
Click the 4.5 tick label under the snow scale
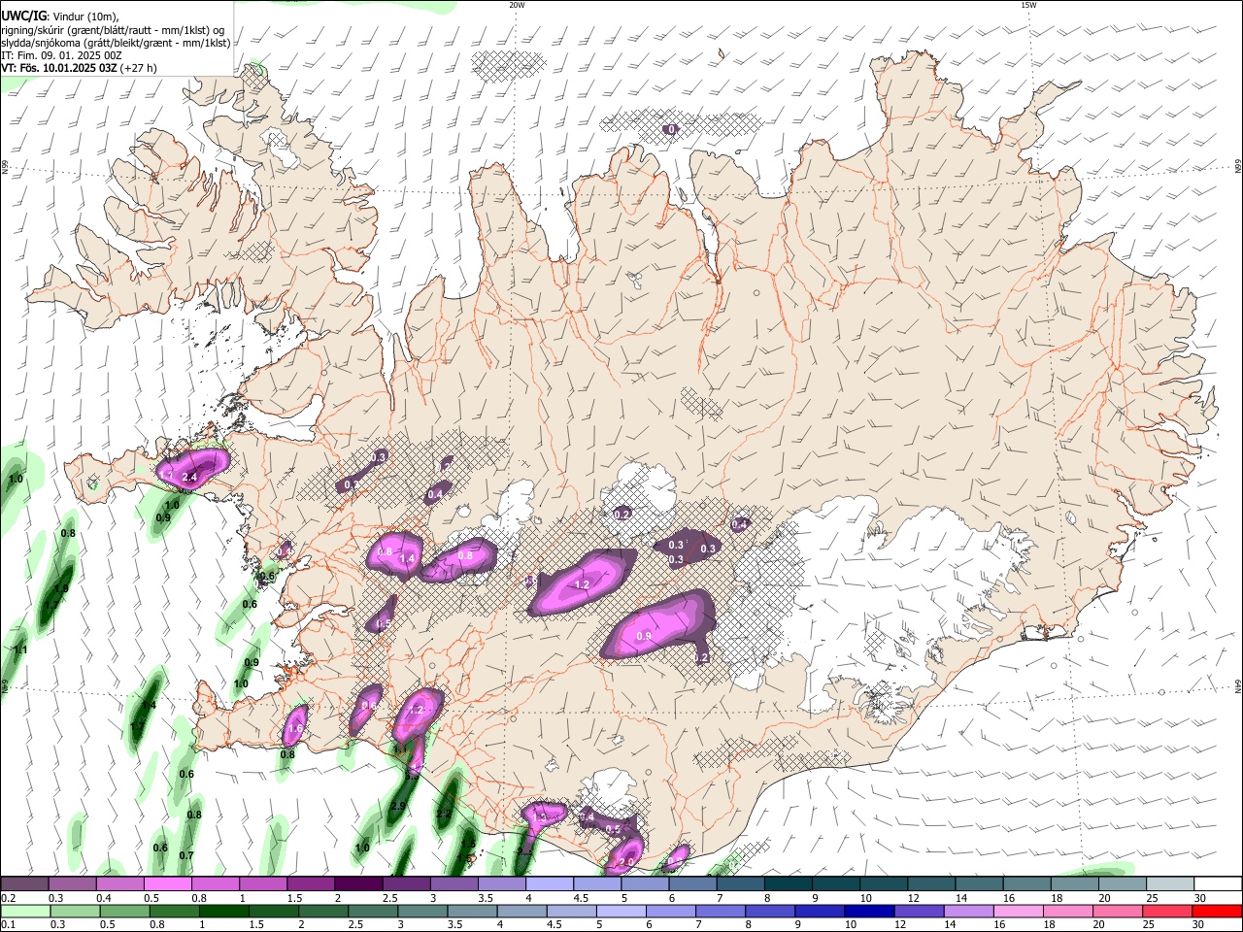click(581, 898)
